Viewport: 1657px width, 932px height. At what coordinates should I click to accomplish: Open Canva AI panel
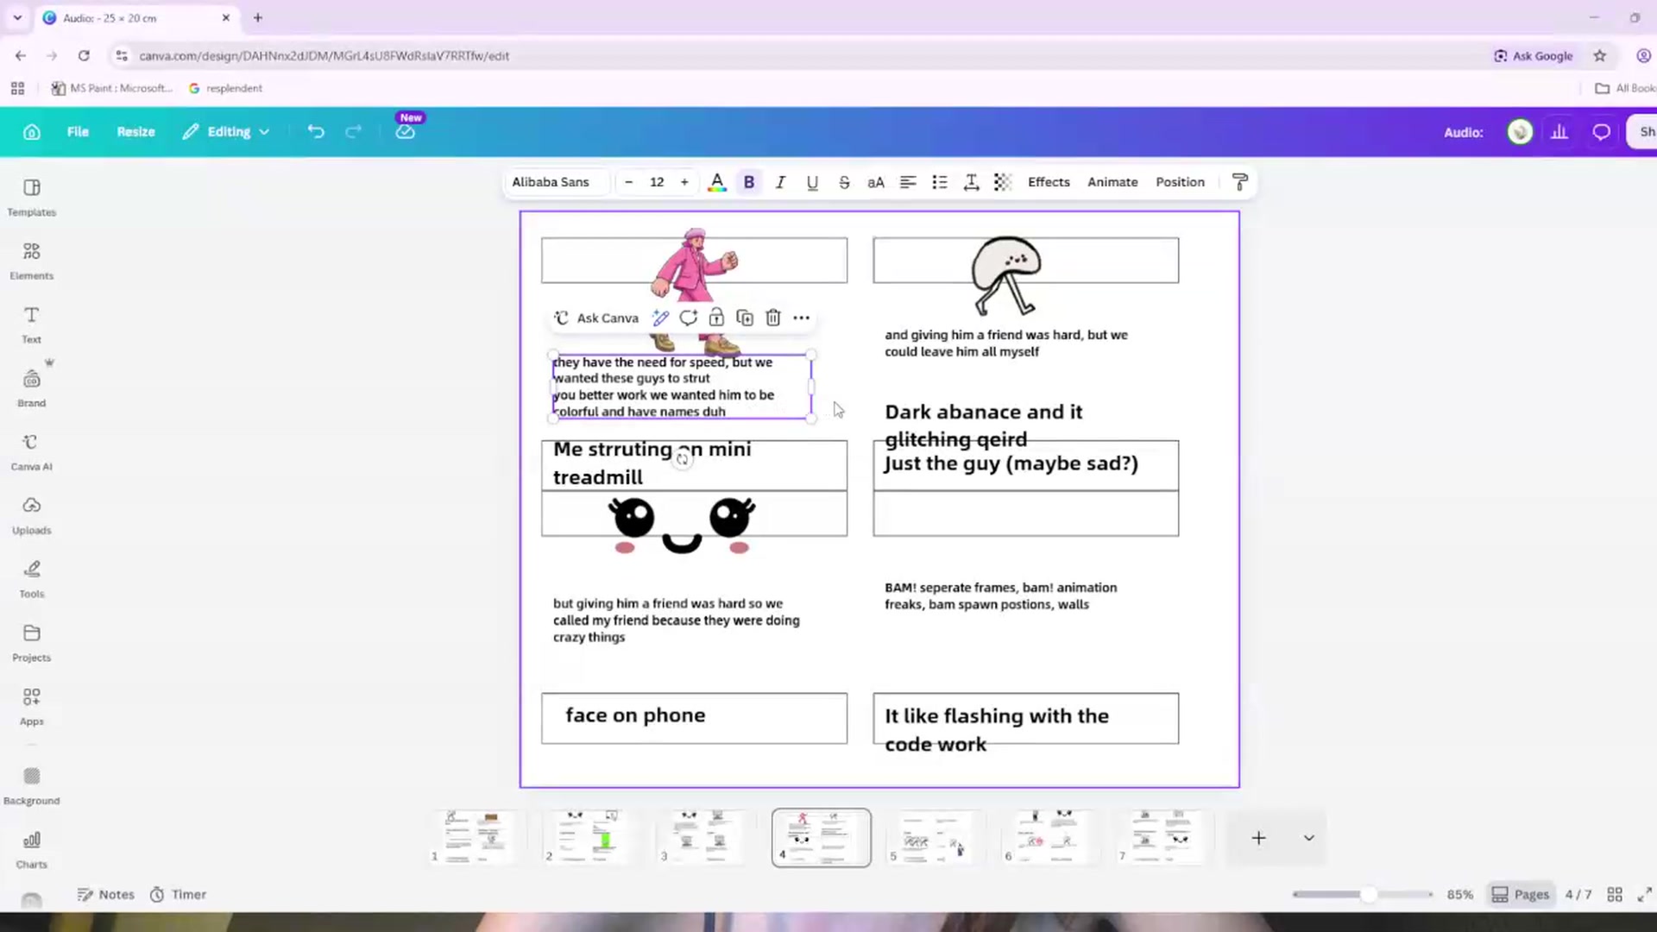[32, 452]
